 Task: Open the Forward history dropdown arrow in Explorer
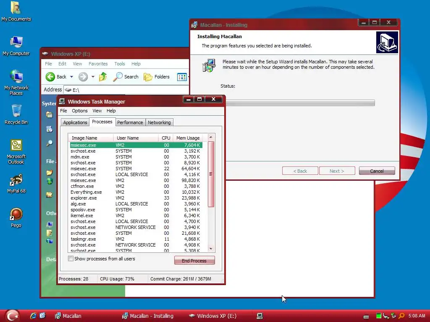93,77
